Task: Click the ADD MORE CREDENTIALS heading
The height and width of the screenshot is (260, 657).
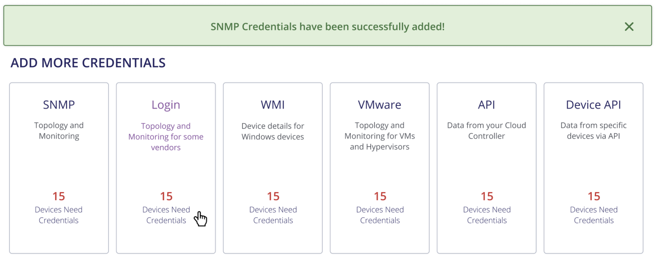Action: [88, 63]
